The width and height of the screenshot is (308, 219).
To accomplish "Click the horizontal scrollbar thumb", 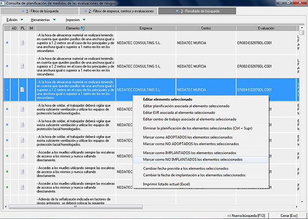I will [x=75, y=207].
